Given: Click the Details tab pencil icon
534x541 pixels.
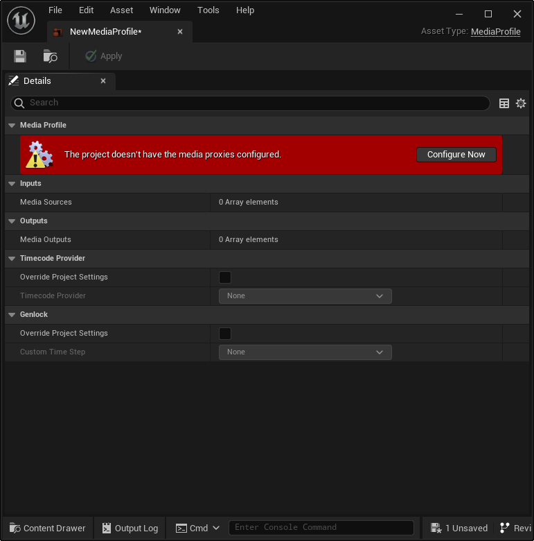Looking at the screenshot, I should (14, 80).
